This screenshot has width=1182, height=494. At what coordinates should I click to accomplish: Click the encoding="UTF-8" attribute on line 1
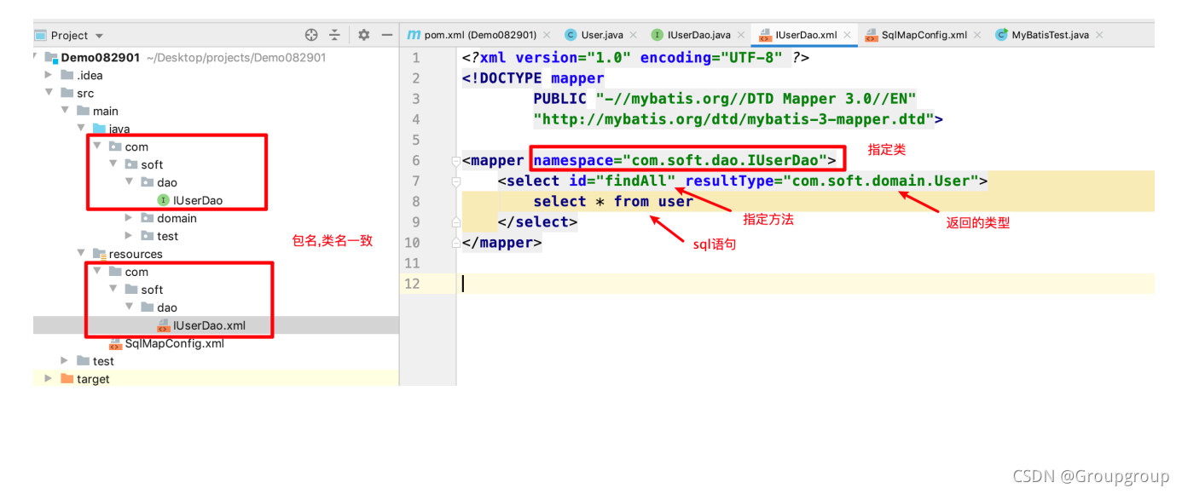pos(711,58)
